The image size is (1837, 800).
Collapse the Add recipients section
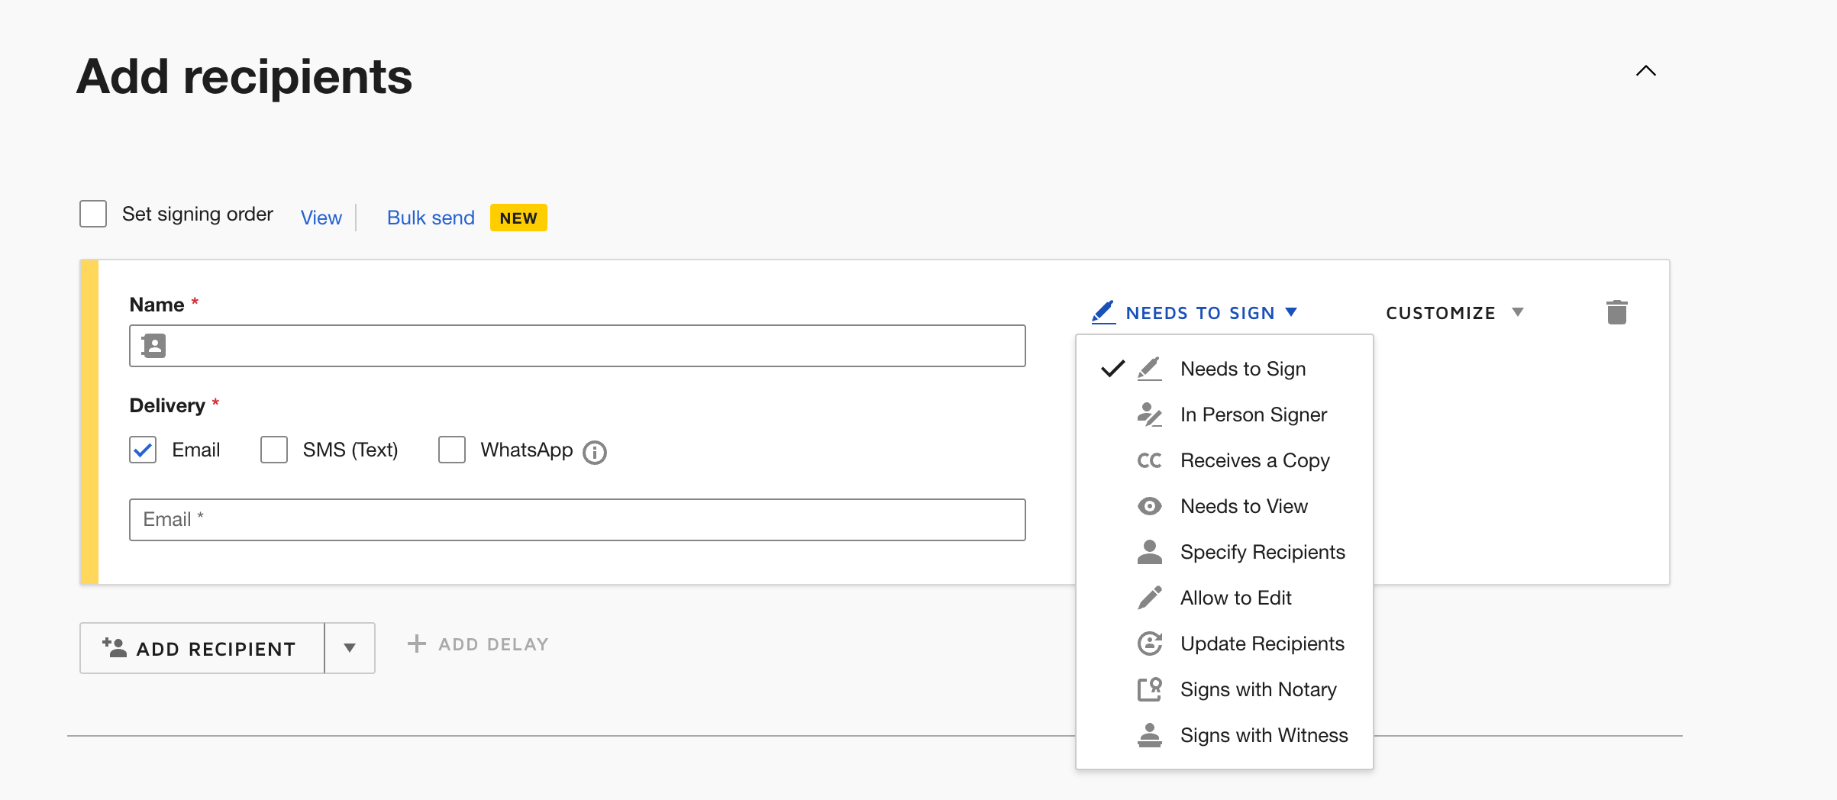point(1646,71)
